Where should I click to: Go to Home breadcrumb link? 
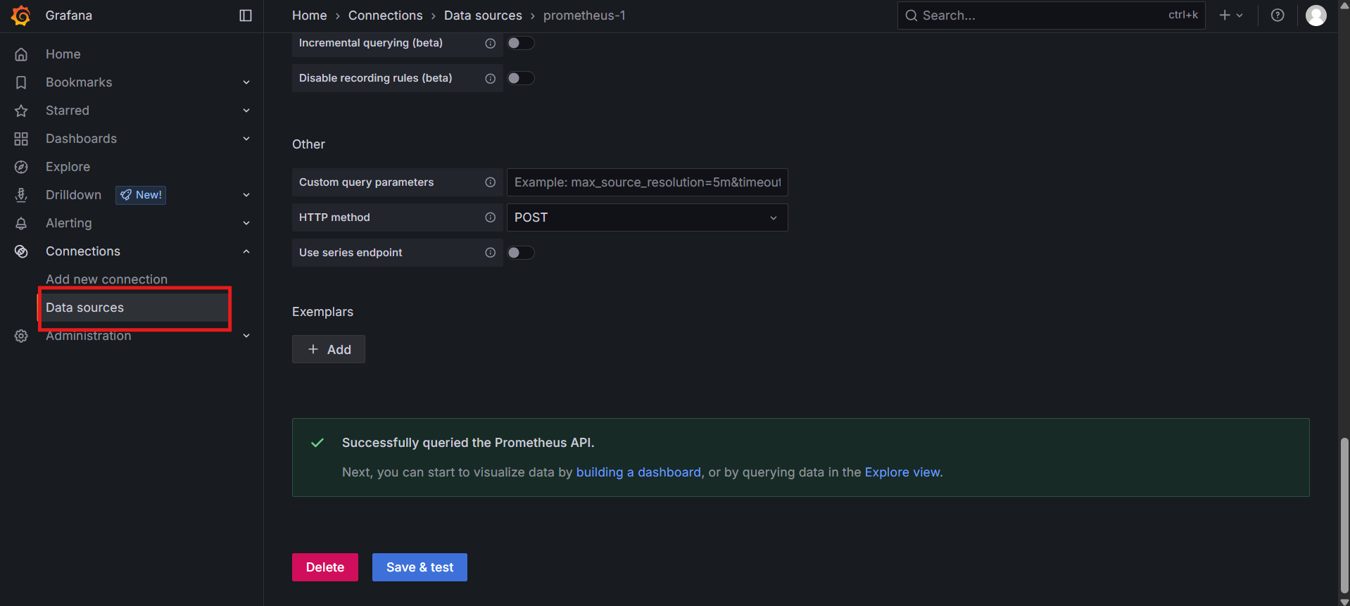point(310,15)
